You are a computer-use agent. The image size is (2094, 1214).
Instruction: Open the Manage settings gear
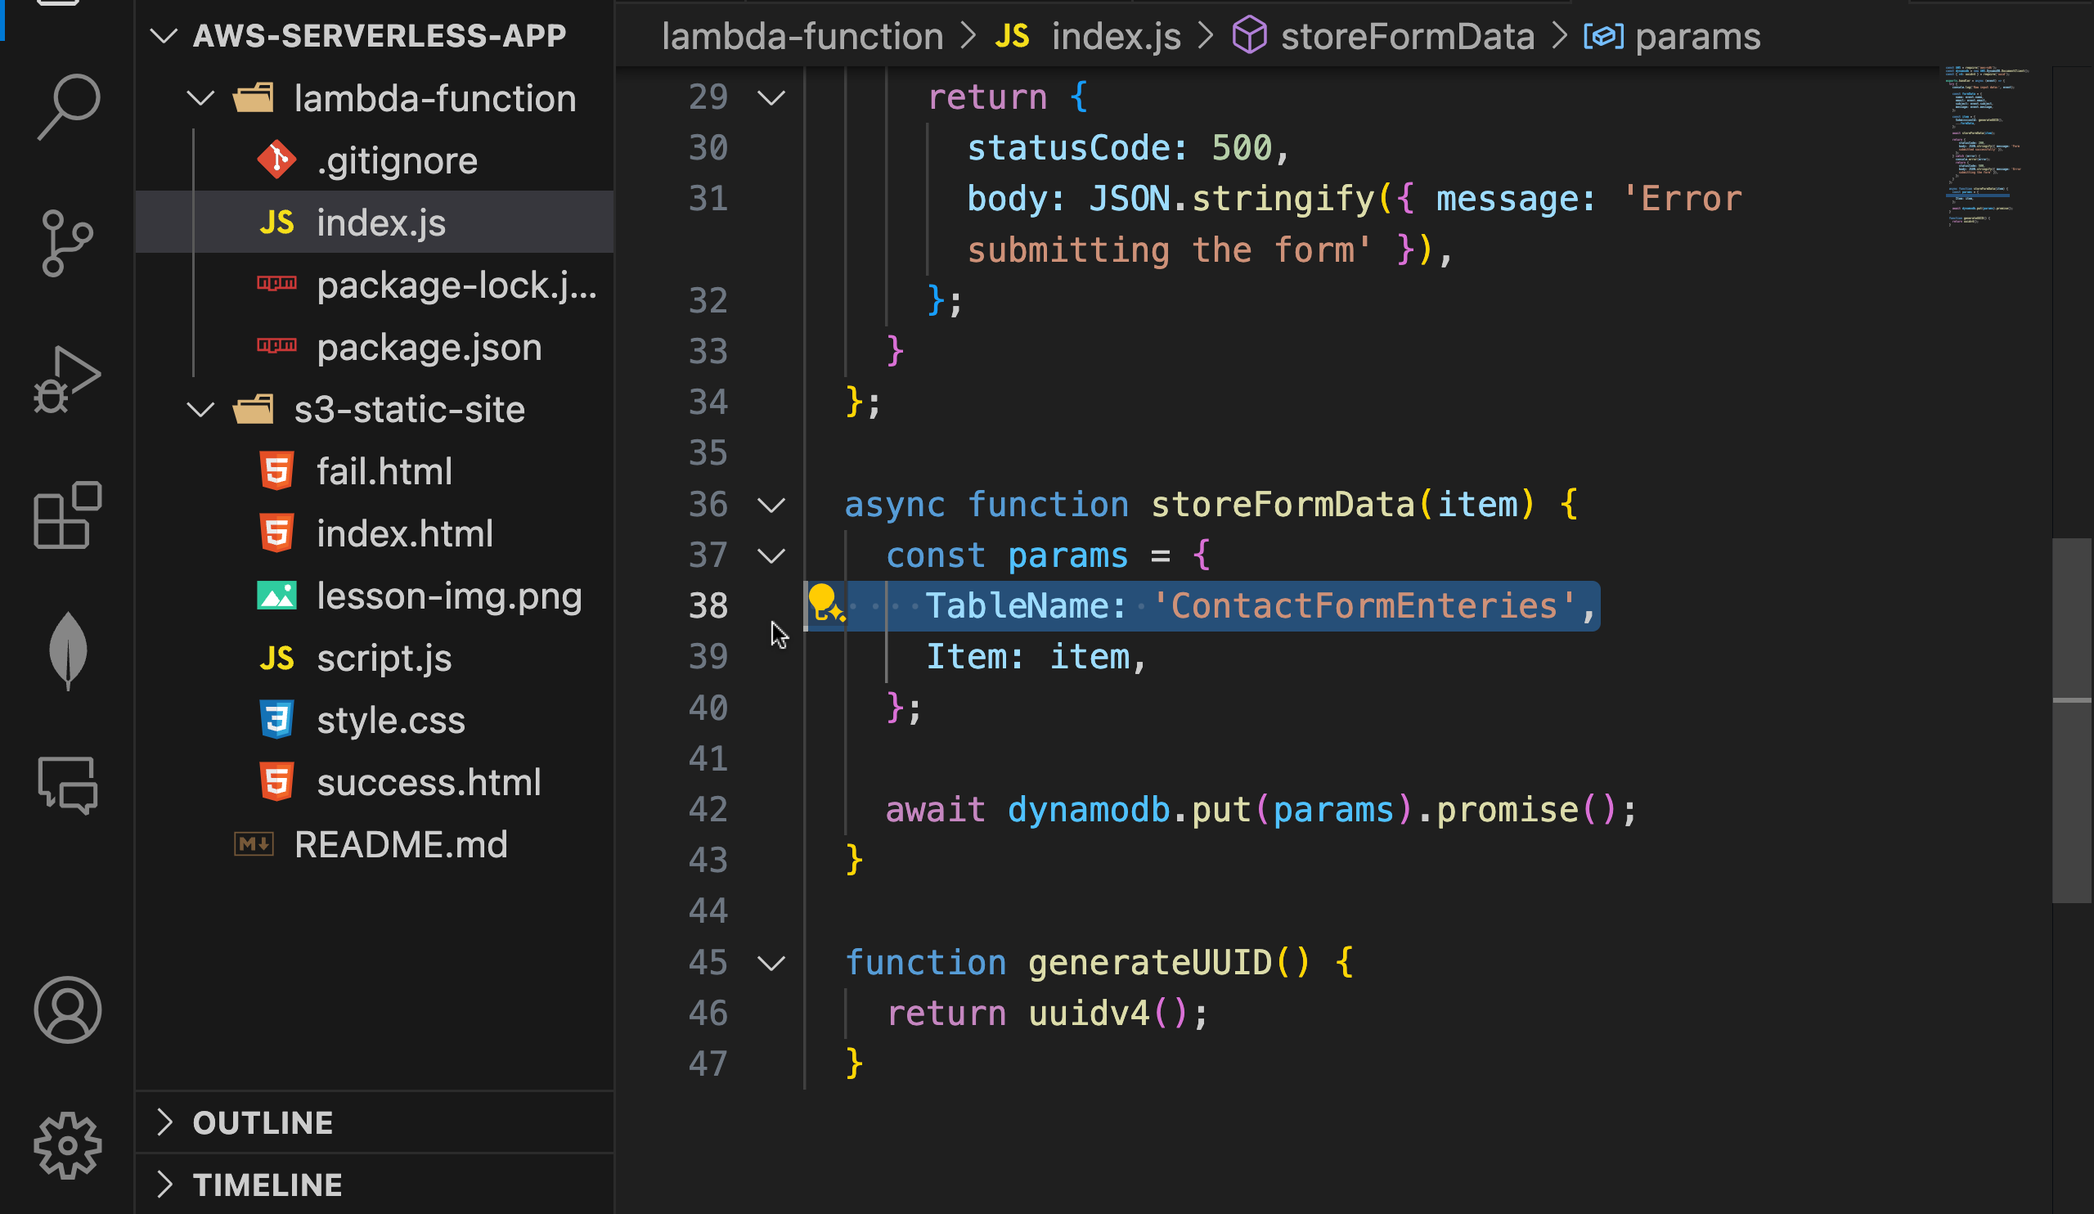coord(66,1145)
